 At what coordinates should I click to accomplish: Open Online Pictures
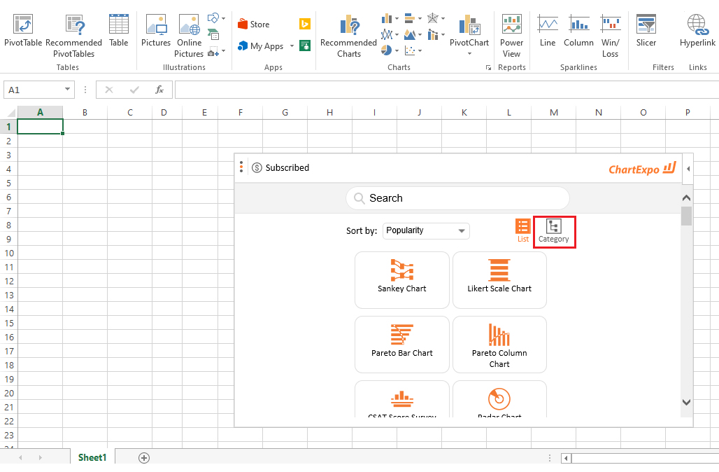pos(189,36)
